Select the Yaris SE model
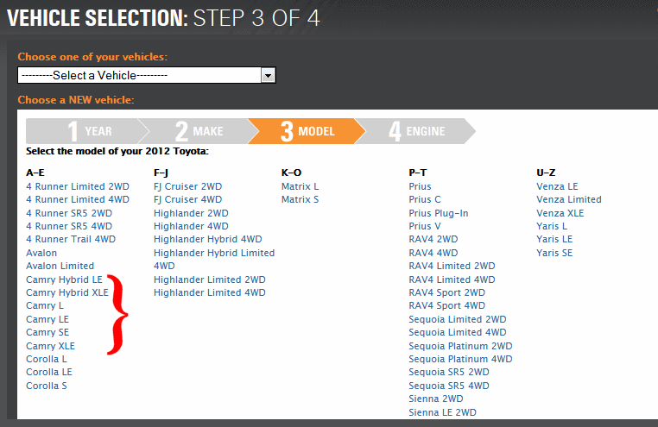 click(x=554, y=253)
